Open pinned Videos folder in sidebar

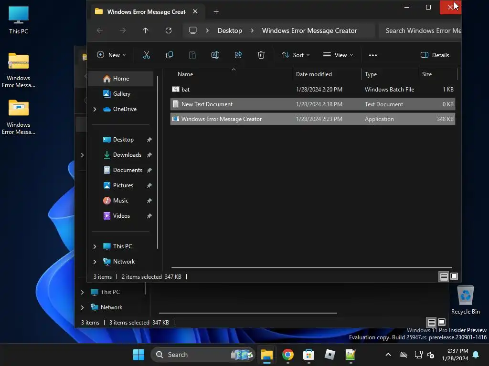coord(121,216)
